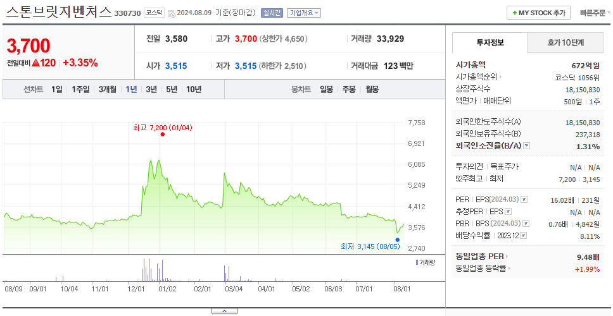
Task: Click the 상한가 4,650 text
Action: pos(284,39)
